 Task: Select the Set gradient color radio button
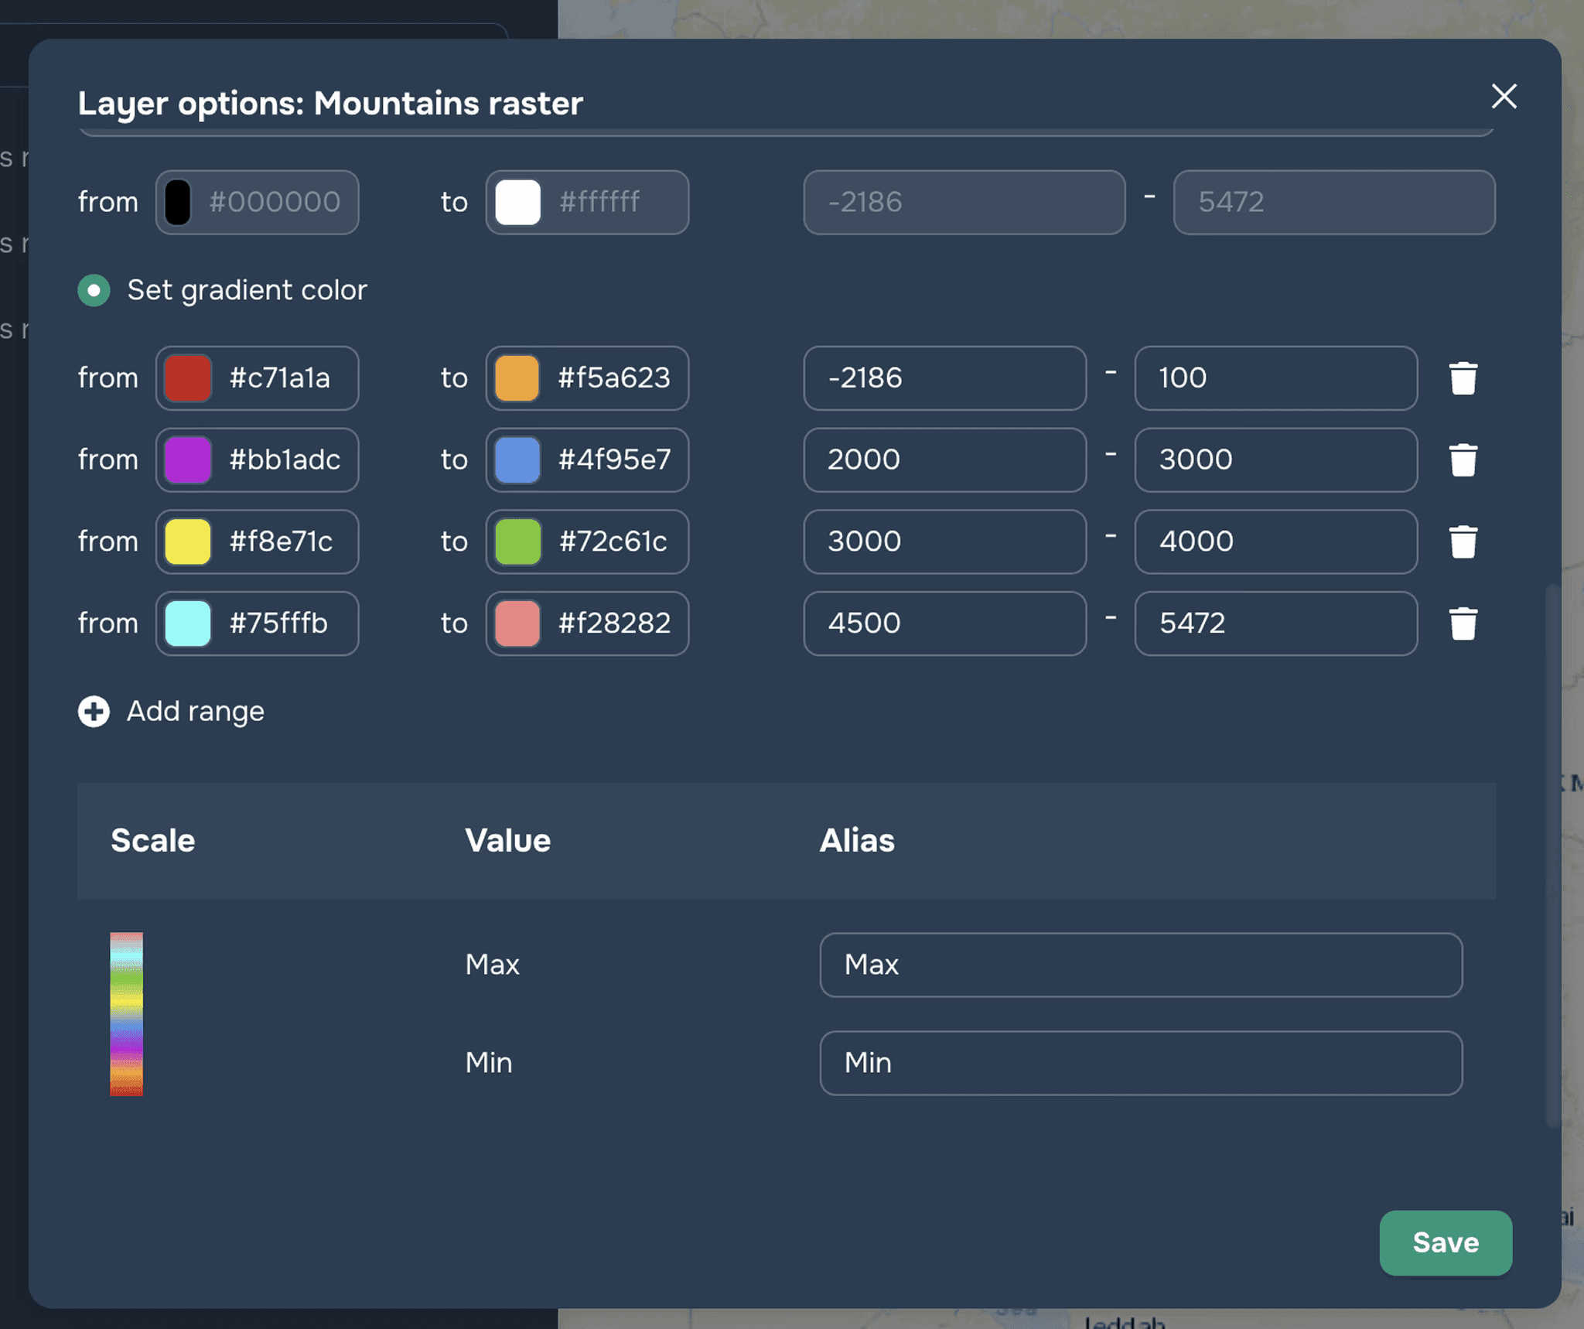tap(94, 290)
